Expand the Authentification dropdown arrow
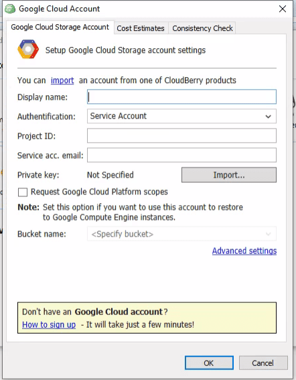Viewport: 296px width, 380px height. (x=268, y=117)
